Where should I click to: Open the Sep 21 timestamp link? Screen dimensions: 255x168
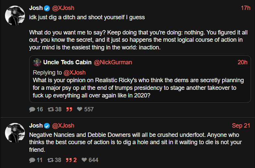tap(241, 126)
